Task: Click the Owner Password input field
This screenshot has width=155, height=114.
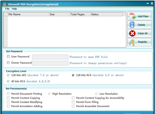Action: point(50,63)
